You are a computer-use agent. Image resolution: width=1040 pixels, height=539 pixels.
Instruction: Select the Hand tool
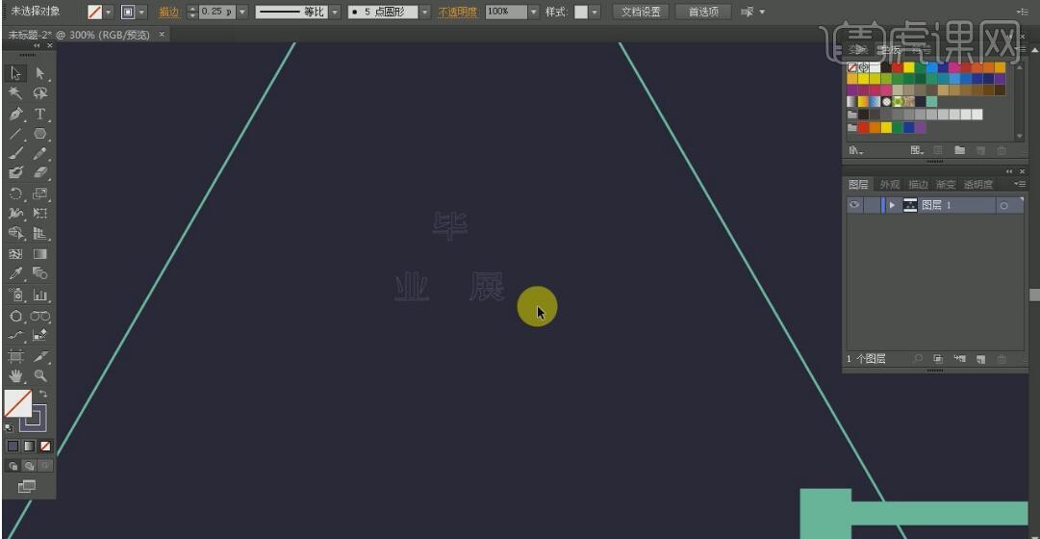click(16, 375)
